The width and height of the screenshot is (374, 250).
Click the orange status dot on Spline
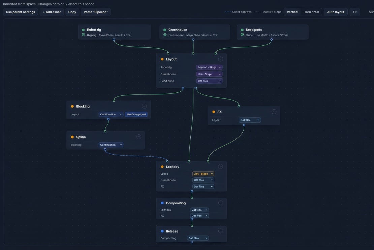pos(72,137)
